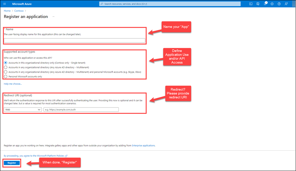Click the Home breadcrumb
This screenshot has height=171, width=296.
point(7,11)
